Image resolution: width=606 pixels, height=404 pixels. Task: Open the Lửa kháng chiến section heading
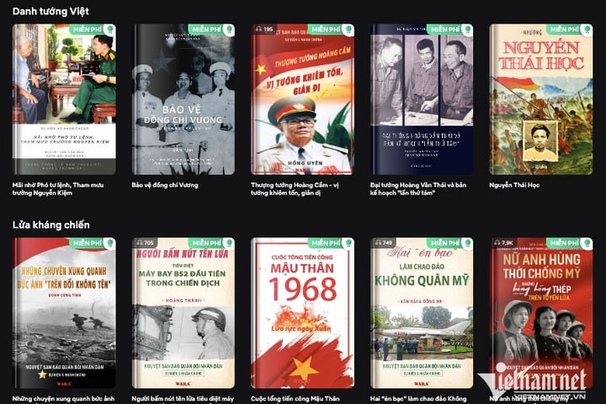click(x=51, y=225)
